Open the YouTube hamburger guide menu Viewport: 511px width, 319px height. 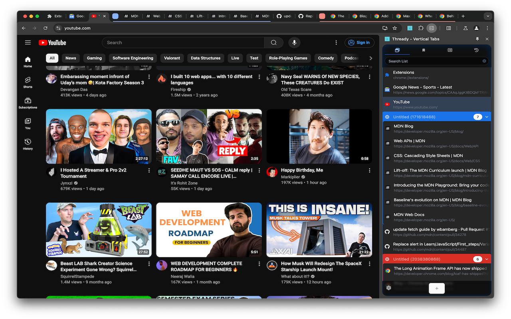(28, 43)
